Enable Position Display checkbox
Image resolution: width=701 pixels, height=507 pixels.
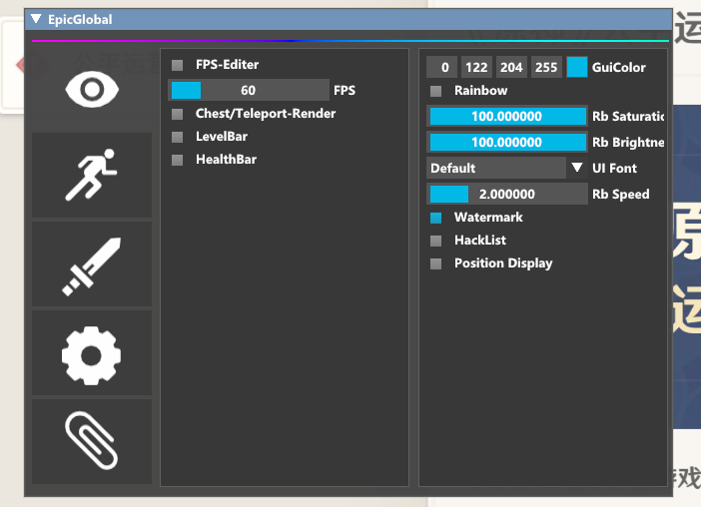click(435, 264)
